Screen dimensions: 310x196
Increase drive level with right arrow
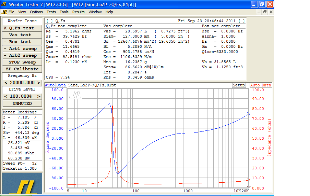[x=39, y=96]
